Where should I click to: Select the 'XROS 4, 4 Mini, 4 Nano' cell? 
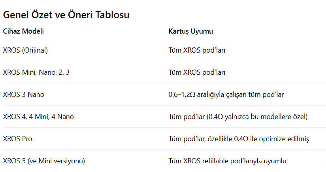click(38, 117)
